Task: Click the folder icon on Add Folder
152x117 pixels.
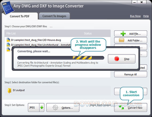Action: click(x=122, y=40)
